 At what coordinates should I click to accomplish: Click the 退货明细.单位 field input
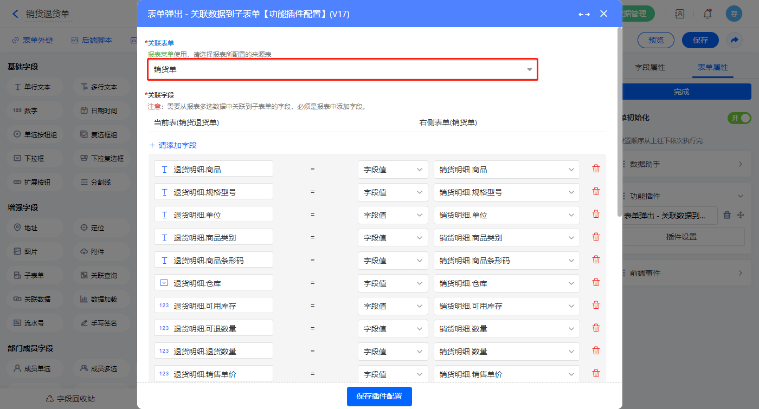(213, 215)
